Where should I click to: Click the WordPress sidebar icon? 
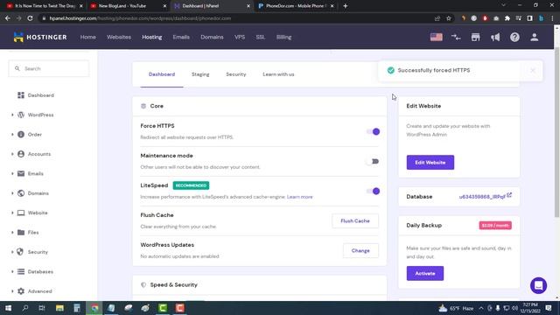point(21,115)
